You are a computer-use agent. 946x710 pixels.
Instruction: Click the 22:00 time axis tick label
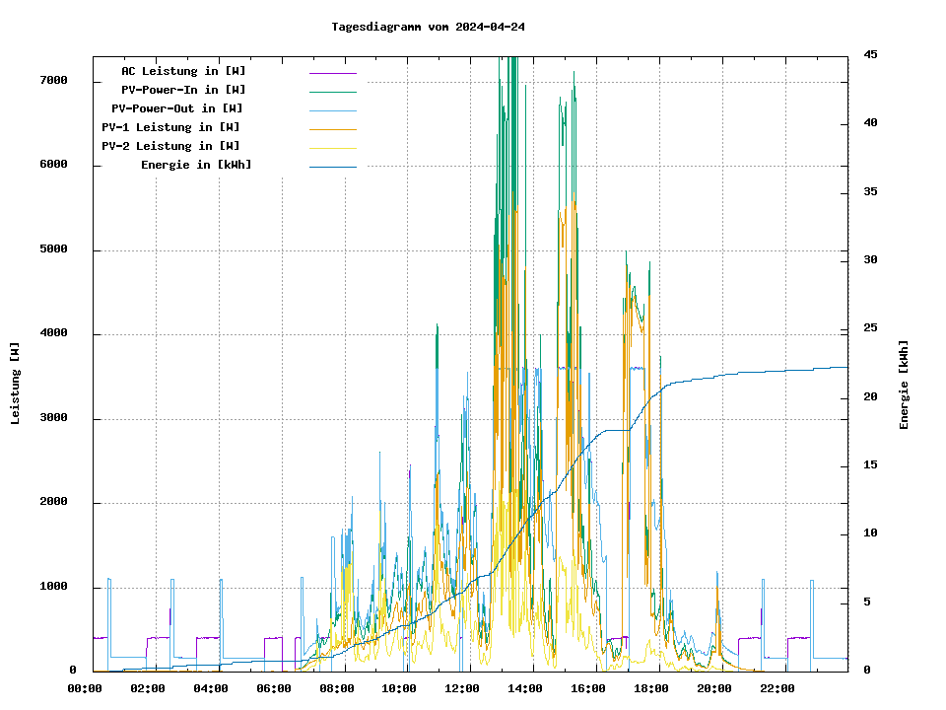click(x=777, y=688)
